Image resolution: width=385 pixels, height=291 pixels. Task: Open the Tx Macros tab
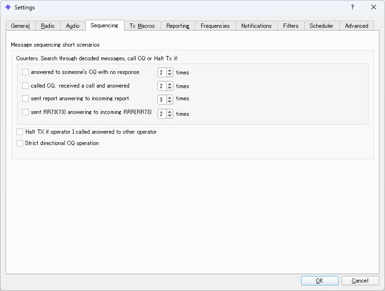(142, 25)
